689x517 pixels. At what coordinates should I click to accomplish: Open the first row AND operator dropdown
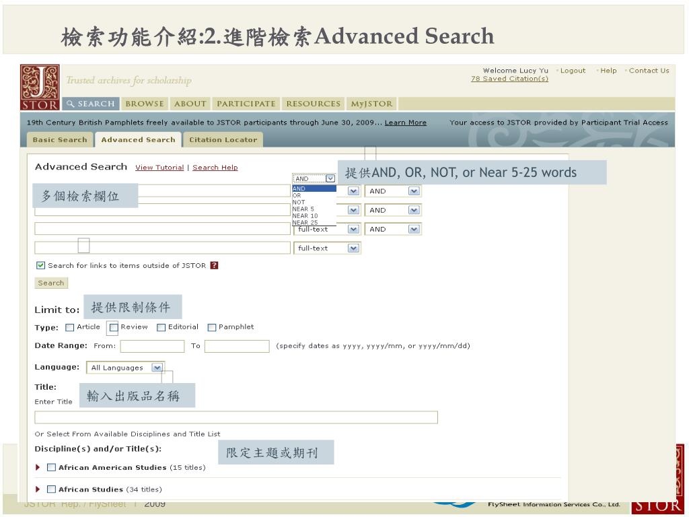pos(393,191)
